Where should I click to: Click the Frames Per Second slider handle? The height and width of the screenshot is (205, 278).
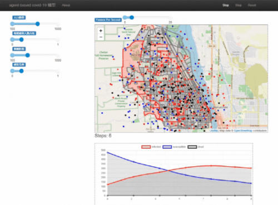[x=132, y=17]
